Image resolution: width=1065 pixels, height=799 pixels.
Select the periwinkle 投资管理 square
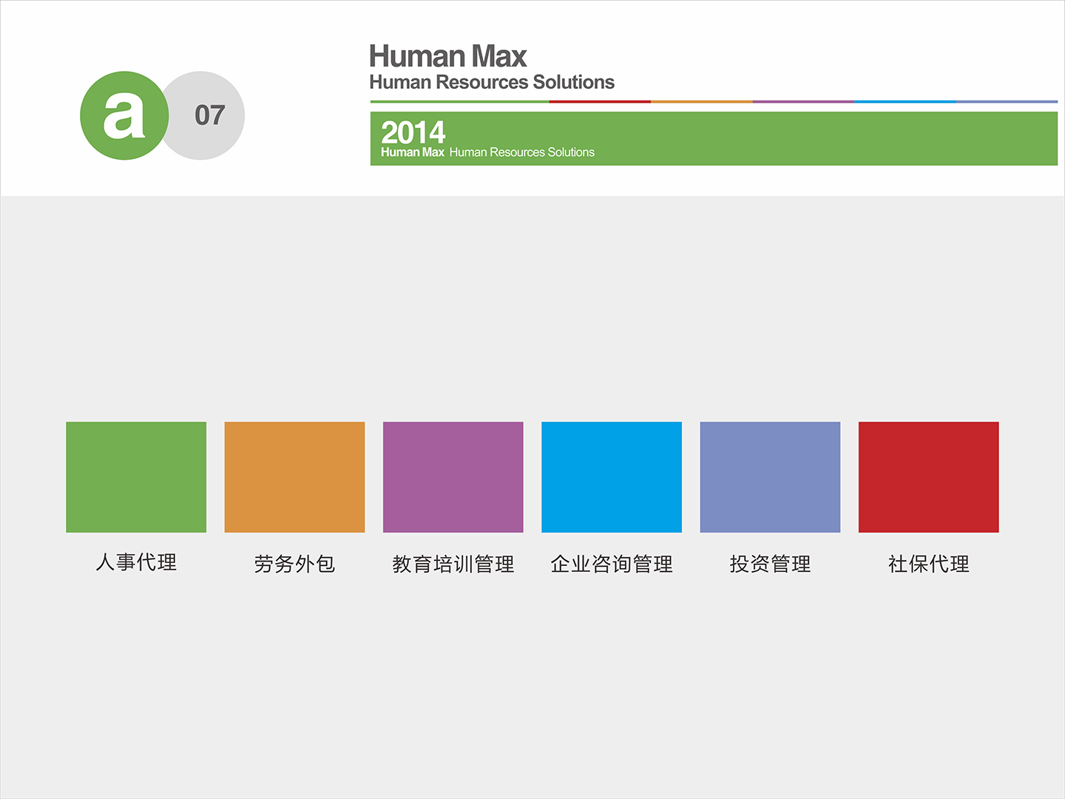coord(770,477)
